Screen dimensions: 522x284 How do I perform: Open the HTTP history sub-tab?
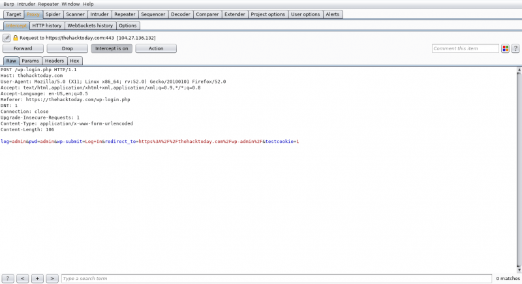pos(47,25)
